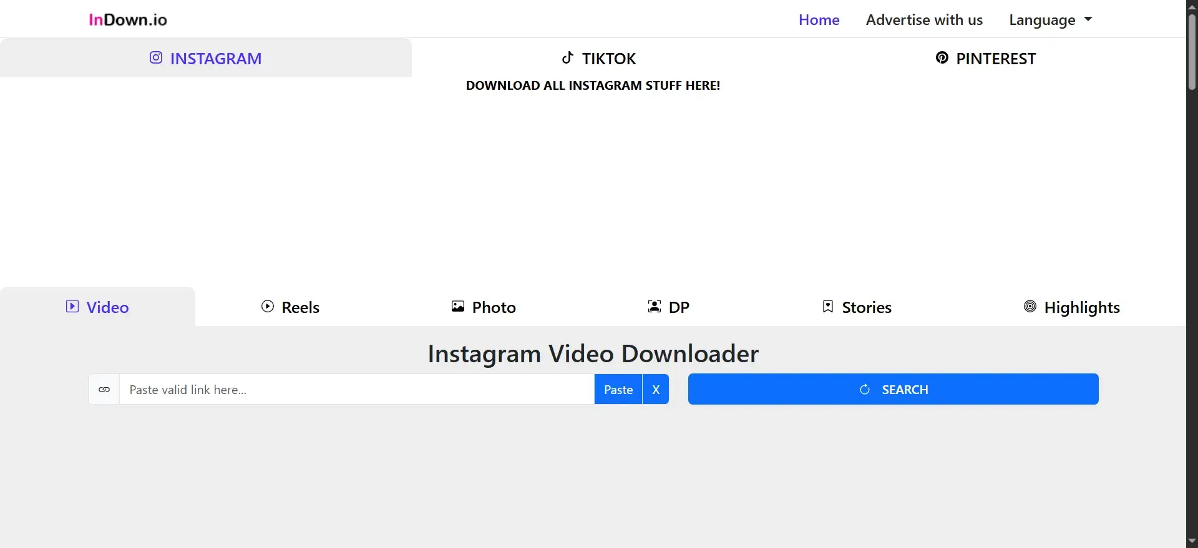Switch to the TIKTOK tab
The image size is (1198, 548).
(599, 58)
